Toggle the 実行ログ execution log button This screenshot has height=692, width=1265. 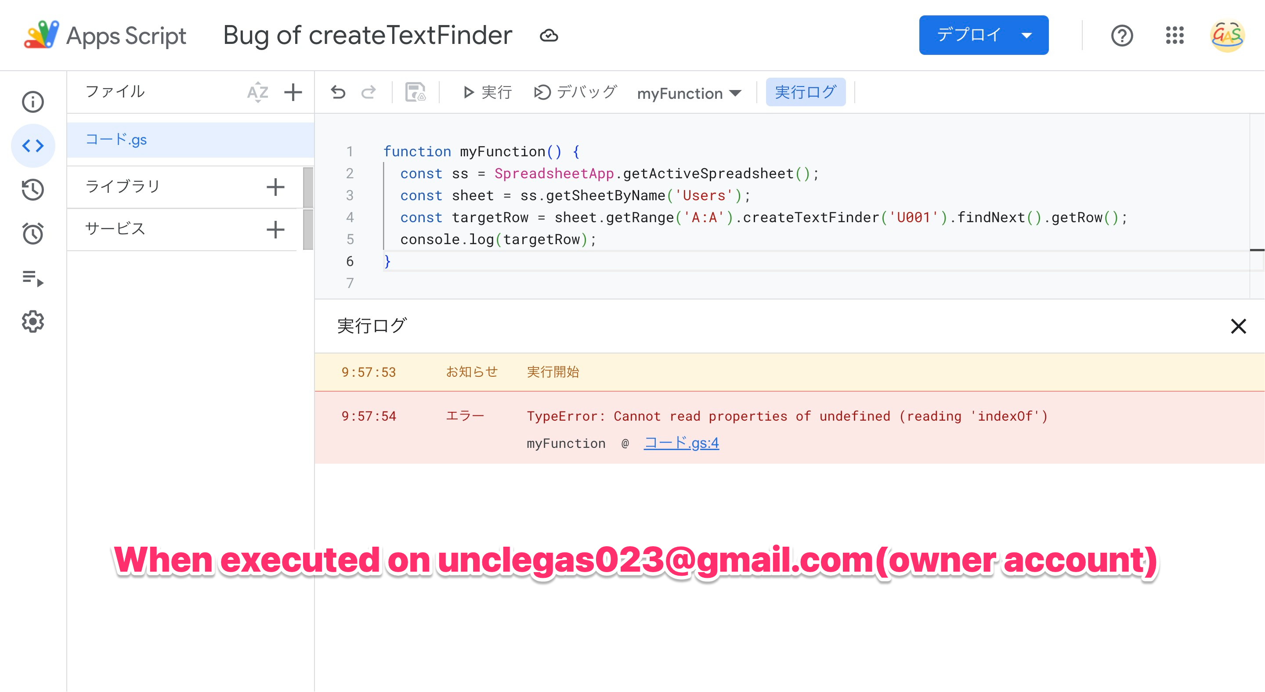tap(806, 92)
